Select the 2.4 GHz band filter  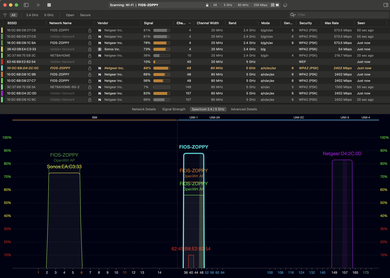tap(32, 15)
